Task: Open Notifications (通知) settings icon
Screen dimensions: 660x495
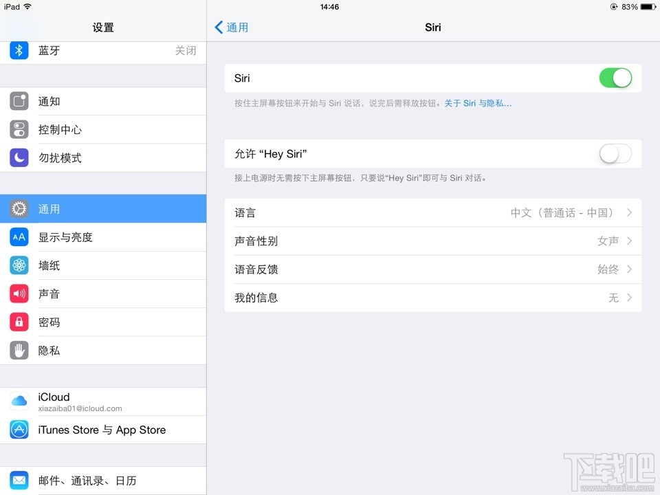Action: tap(18, 101)
